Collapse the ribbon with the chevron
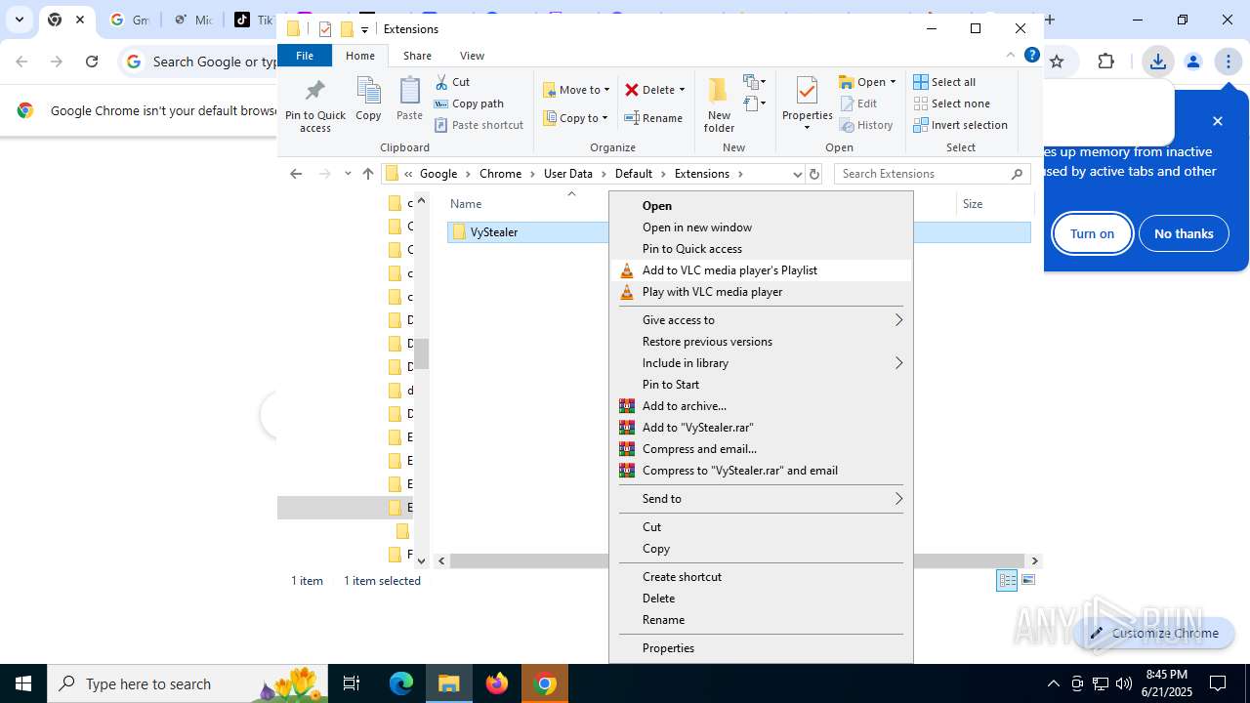Image resolution: width=1250 pixels, height=703 pixels. click(x=1011, y=56)
